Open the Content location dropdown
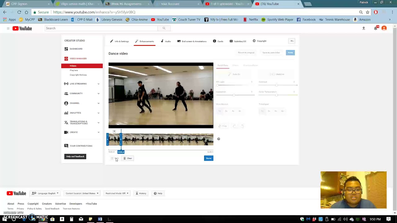Image resolution: width=397 pixels, height=223 pixels. point(82,193)
